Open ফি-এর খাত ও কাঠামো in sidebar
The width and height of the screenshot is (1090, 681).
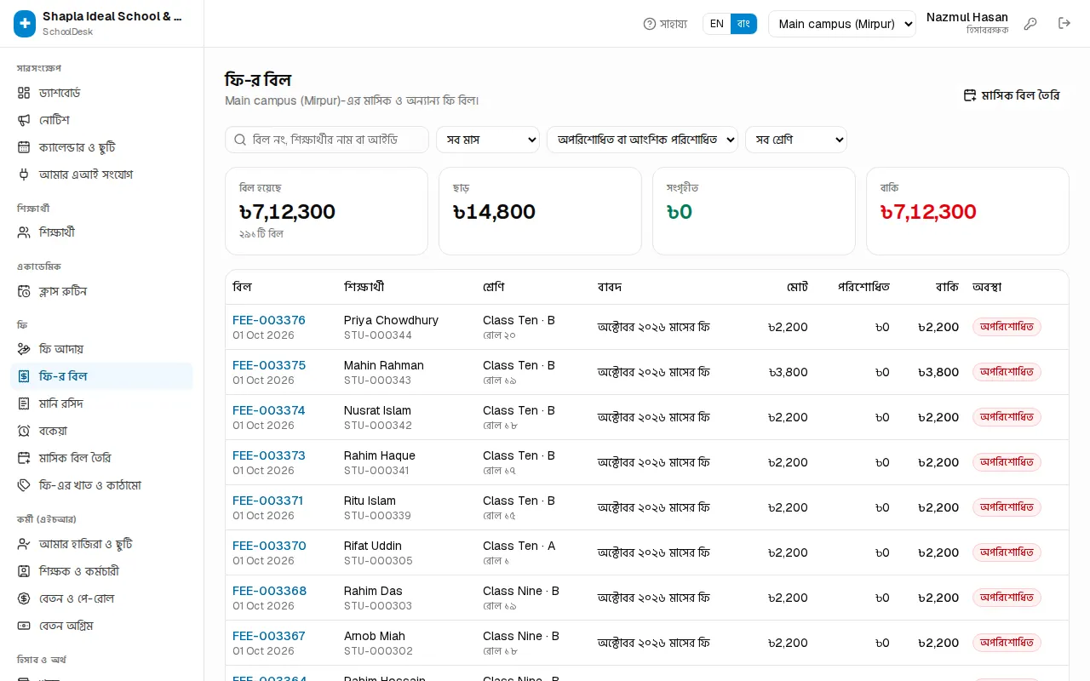point(101,485)
